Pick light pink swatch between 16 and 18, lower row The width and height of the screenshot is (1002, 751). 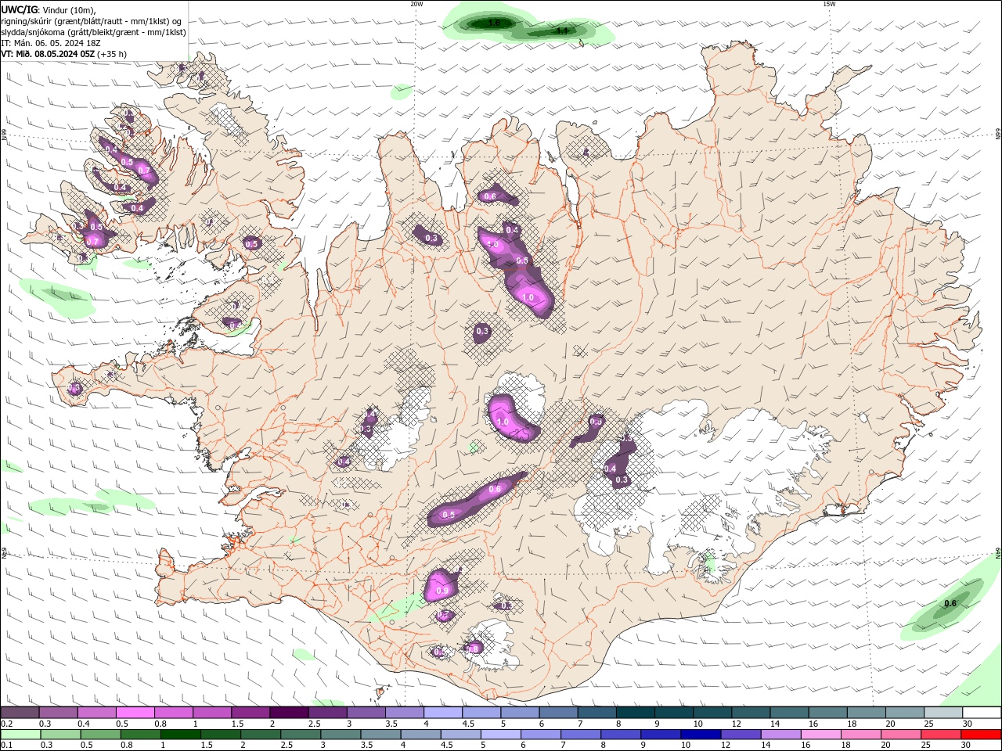point(820,735)
